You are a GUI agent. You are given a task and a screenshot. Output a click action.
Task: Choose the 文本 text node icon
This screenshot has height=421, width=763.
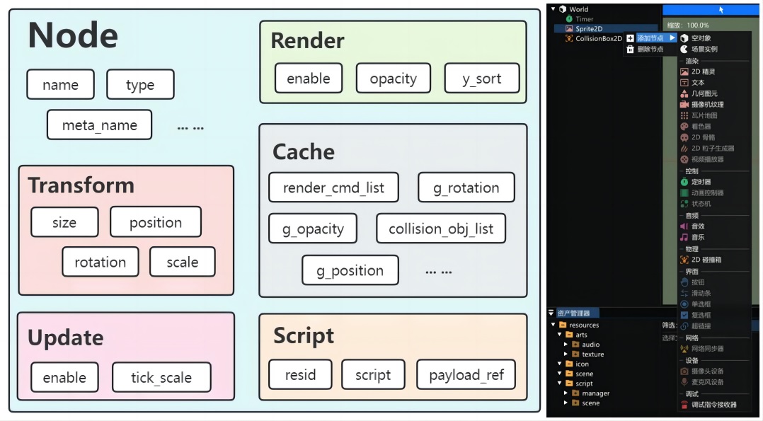pos(684,83)
